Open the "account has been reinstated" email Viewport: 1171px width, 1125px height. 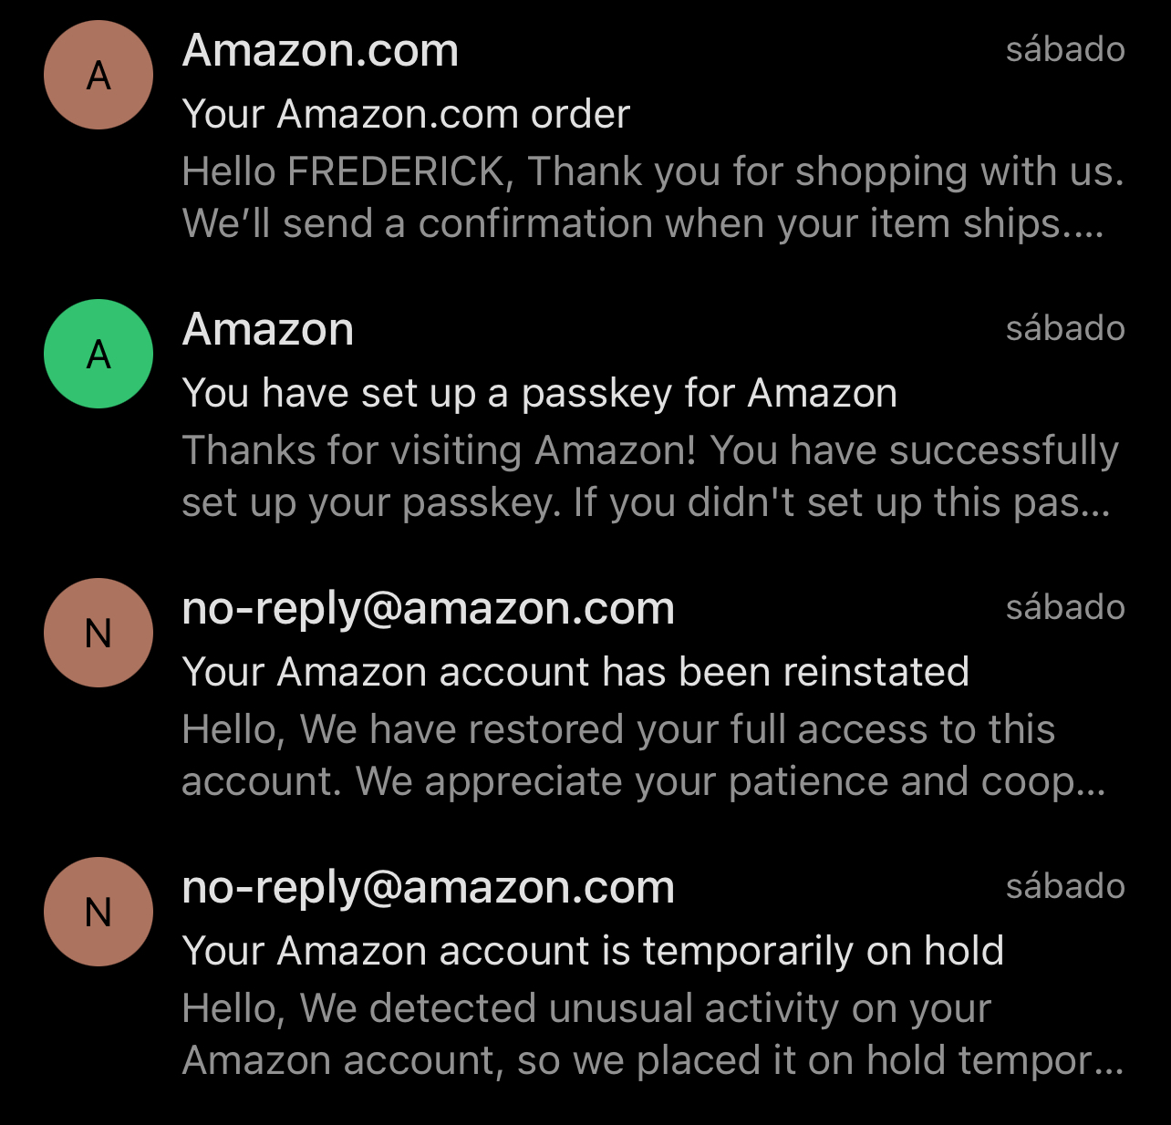tap(575, 672)
